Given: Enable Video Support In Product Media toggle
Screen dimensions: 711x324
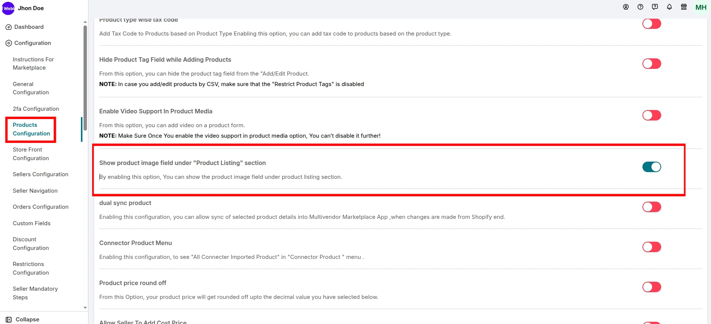Looking at the screenshot, I should [651, 115].
